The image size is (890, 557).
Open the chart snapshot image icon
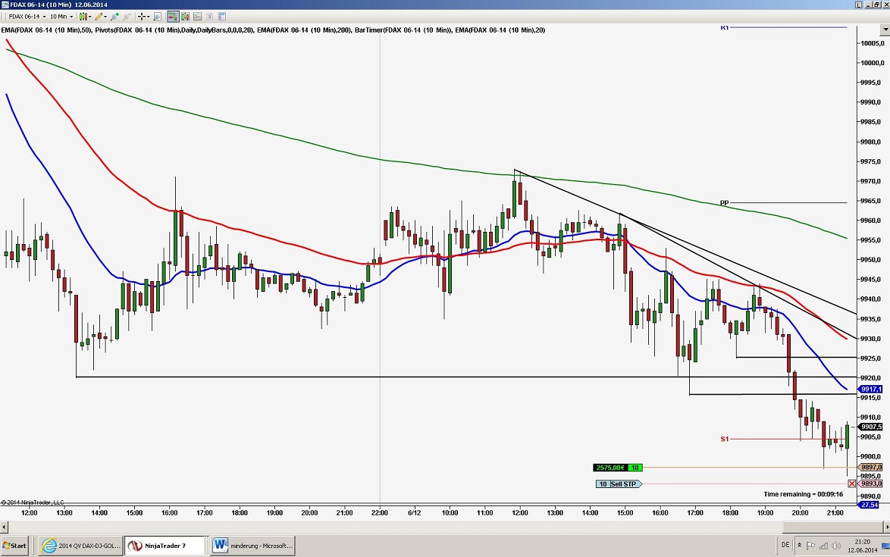(x=198, y=16)
